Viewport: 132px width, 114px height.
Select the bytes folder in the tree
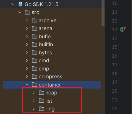pyautogui.click(x=52, y=52)
